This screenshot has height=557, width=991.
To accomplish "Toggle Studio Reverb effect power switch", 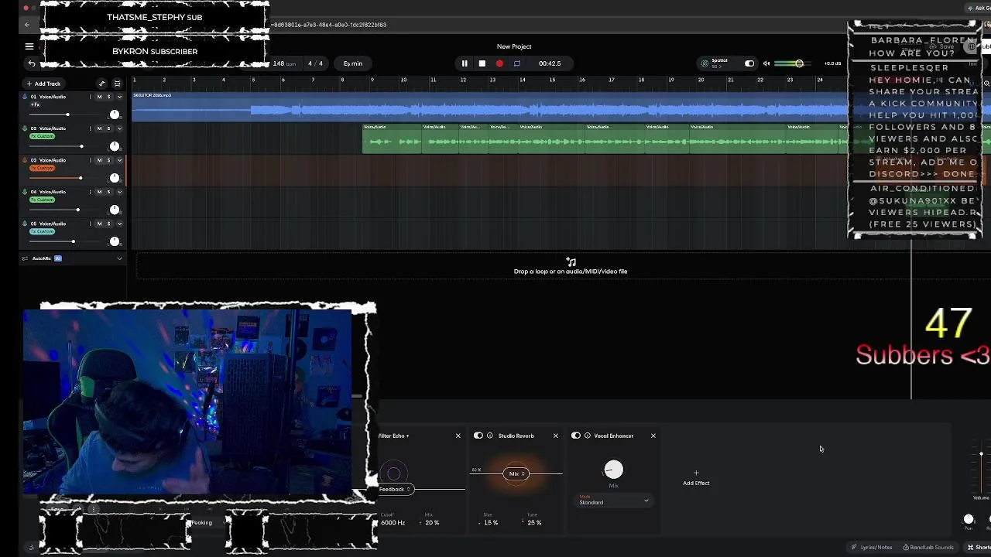I will coord(478,436).
